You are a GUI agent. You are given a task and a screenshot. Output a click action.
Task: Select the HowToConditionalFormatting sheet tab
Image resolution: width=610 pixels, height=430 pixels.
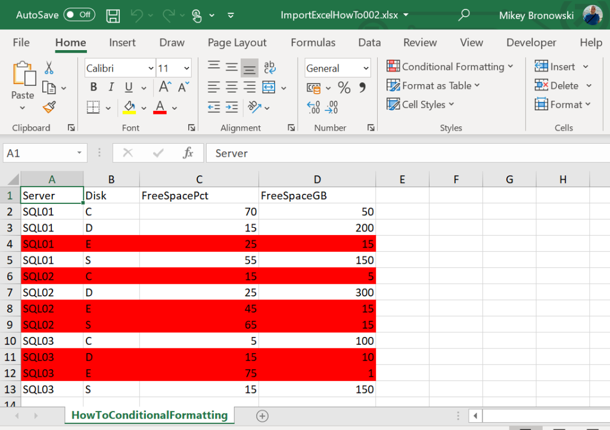click(x=149, y=415)
